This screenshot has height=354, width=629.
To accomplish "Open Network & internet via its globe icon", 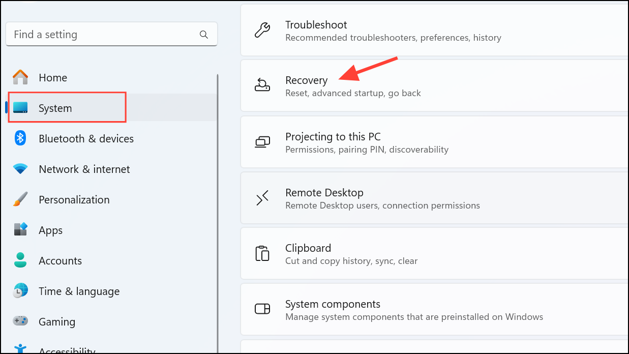I will [x=20, y=169].
